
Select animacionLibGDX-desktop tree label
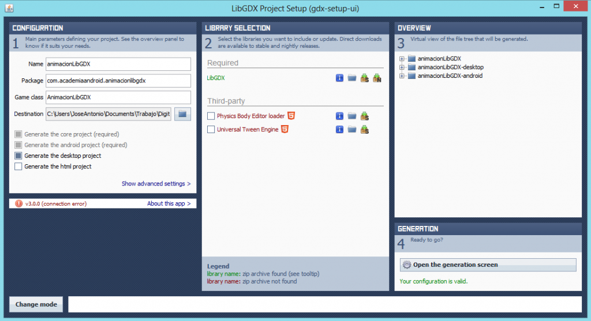coord(450,67)
